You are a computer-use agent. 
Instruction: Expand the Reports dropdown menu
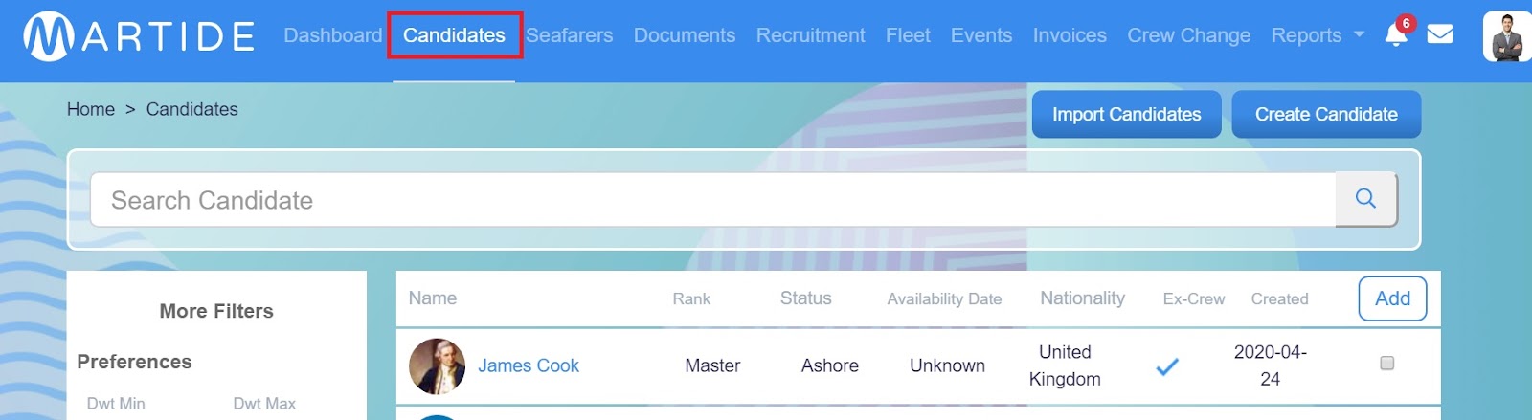(x=1318, y=35)
